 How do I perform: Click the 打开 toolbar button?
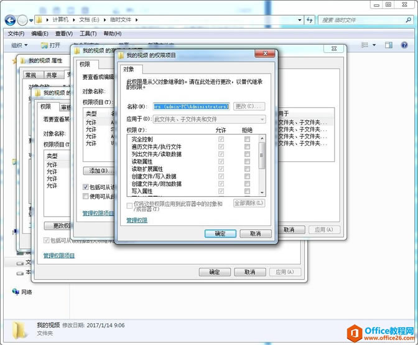tap(50, 45)
